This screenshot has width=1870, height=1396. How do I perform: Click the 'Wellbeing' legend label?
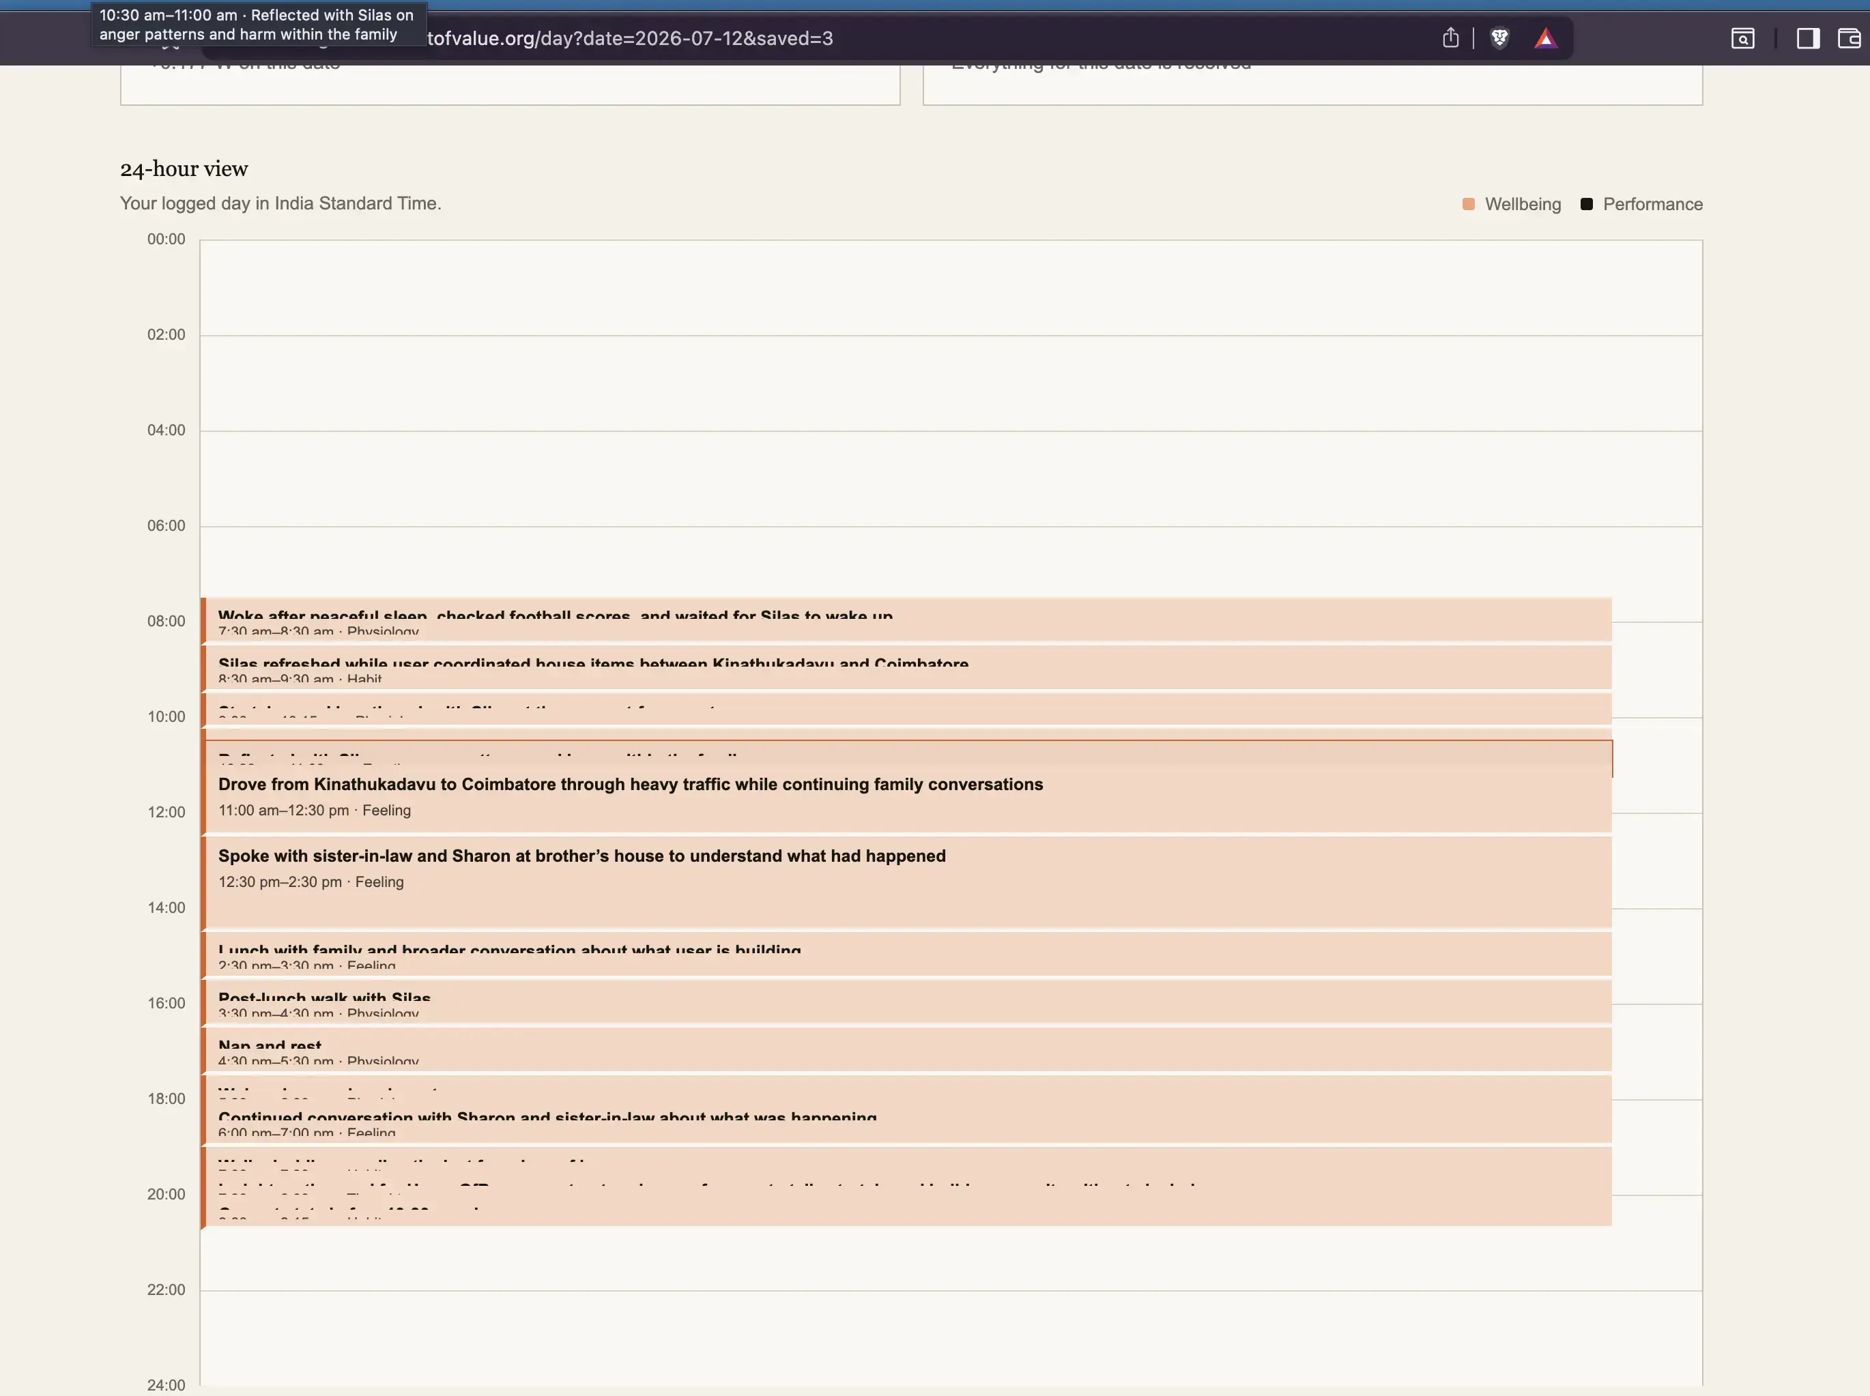1523,203
